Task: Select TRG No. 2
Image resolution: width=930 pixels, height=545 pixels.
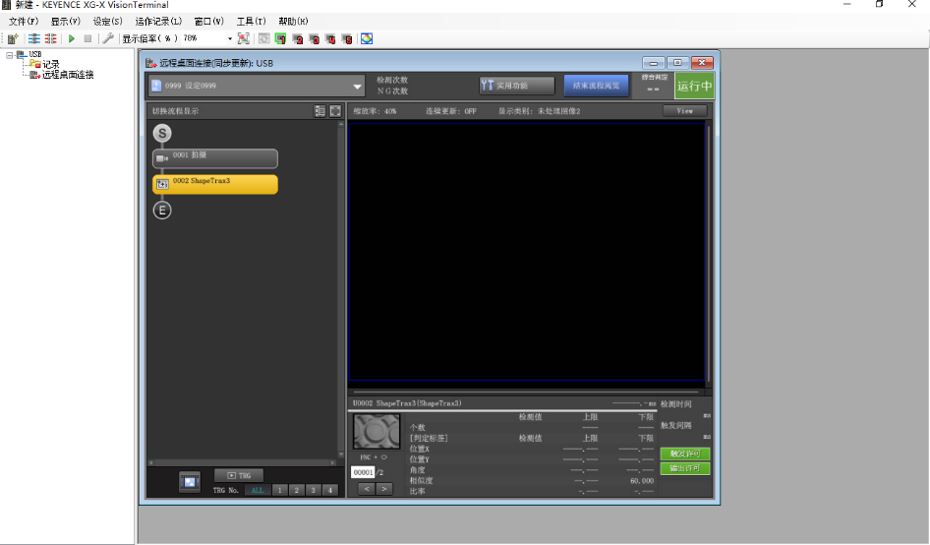Action: pos(297,490)
